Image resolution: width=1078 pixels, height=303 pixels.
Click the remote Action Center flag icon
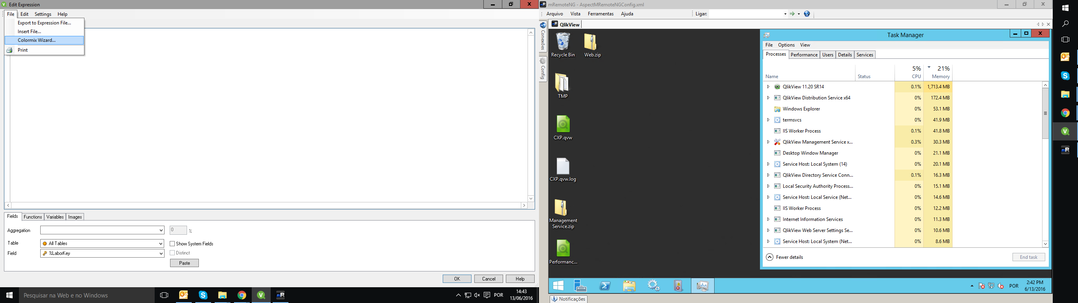(x=981, y=286)
